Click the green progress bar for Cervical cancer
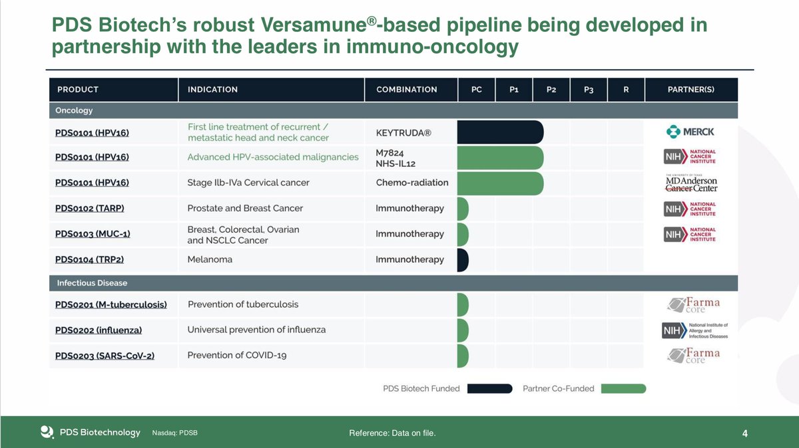This screenshot has width=799, height=448. coord(499,183)
